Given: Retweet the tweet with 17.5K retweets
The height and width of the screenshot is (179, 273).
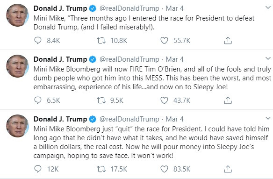Looking at the screenshot, I should click(x=101, y=169).
